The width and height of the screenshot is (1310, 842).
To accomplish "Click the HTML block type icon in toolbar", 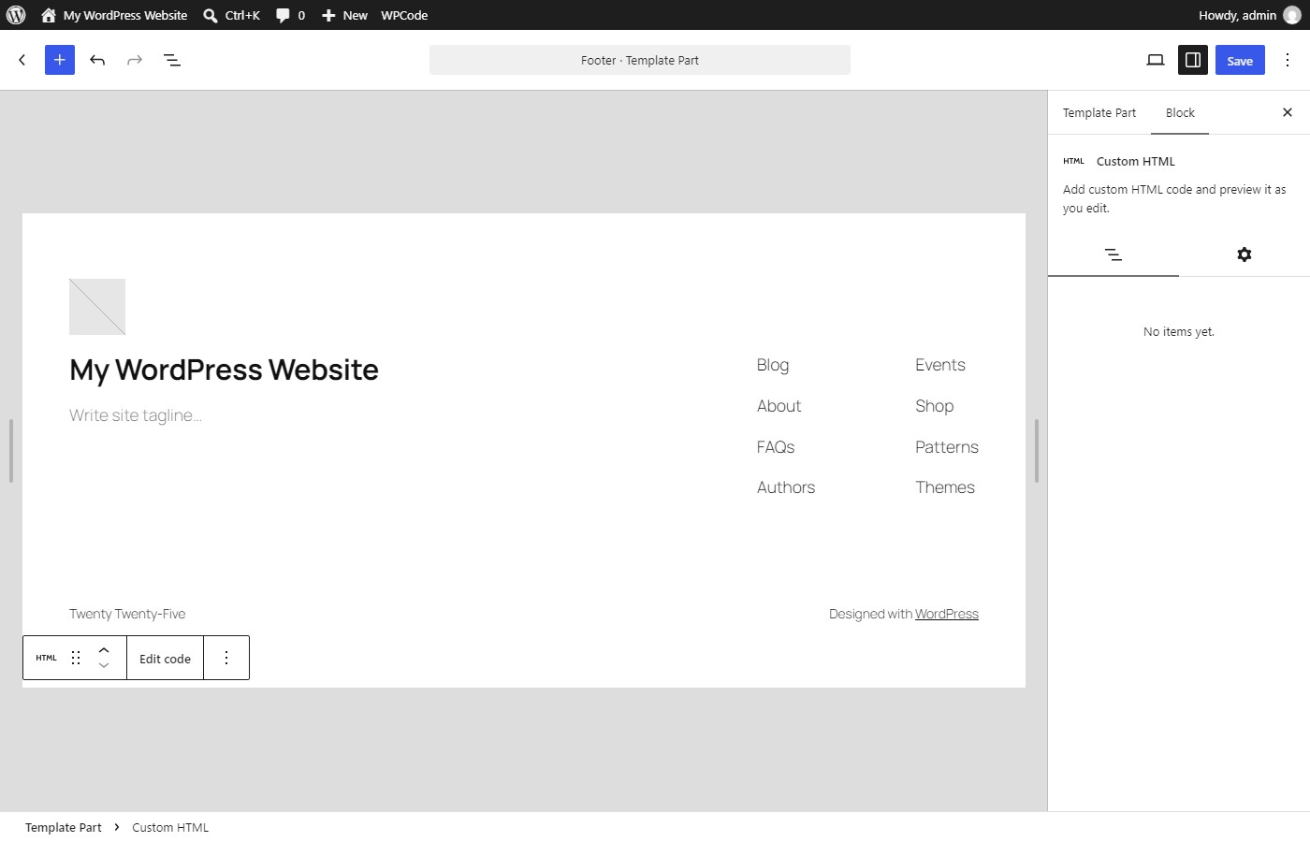I will pyautogui.click(x=46, y=658).
